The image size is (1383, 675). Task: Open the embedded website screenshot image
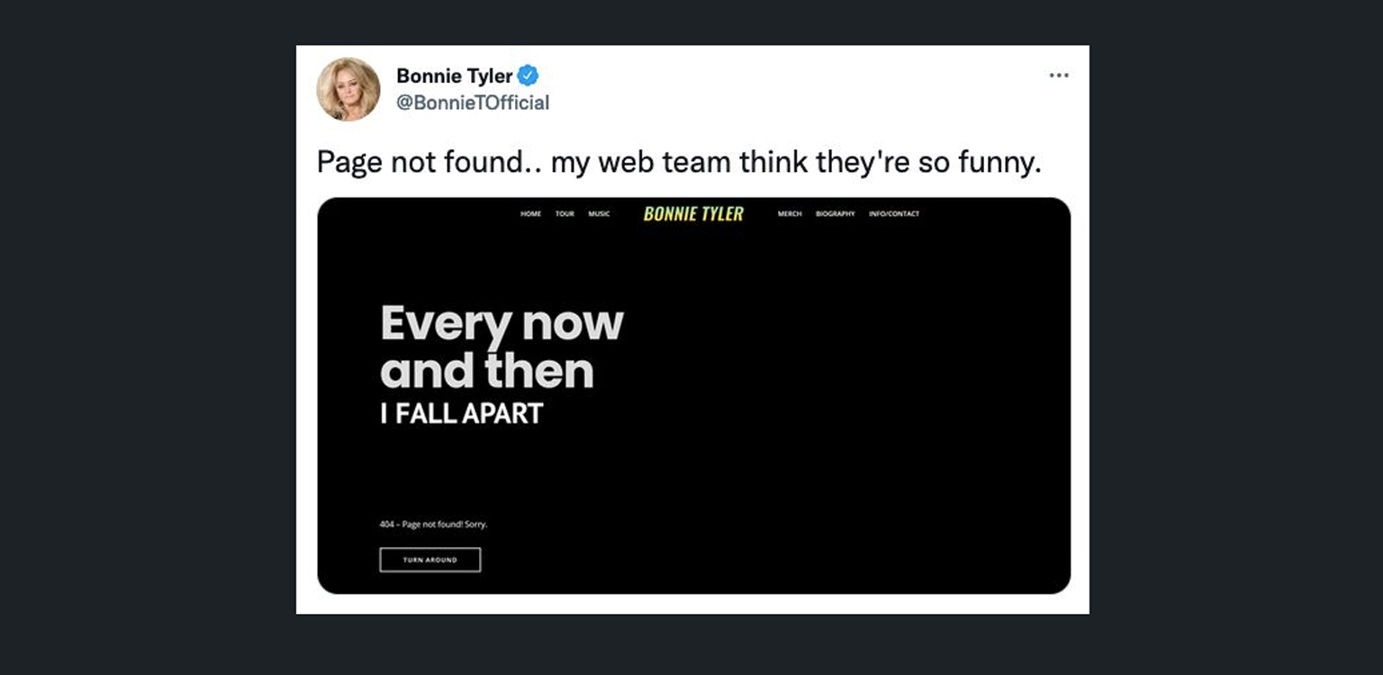[x=810, y=405]
